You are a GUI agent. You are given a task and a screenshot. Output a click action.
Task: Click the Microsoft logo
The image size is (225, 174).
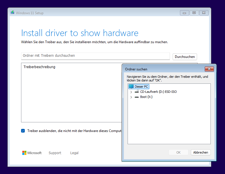32,153
